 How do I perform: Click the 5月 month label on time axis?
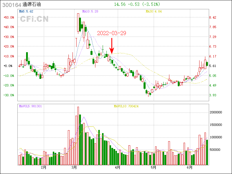pos(153,168)
